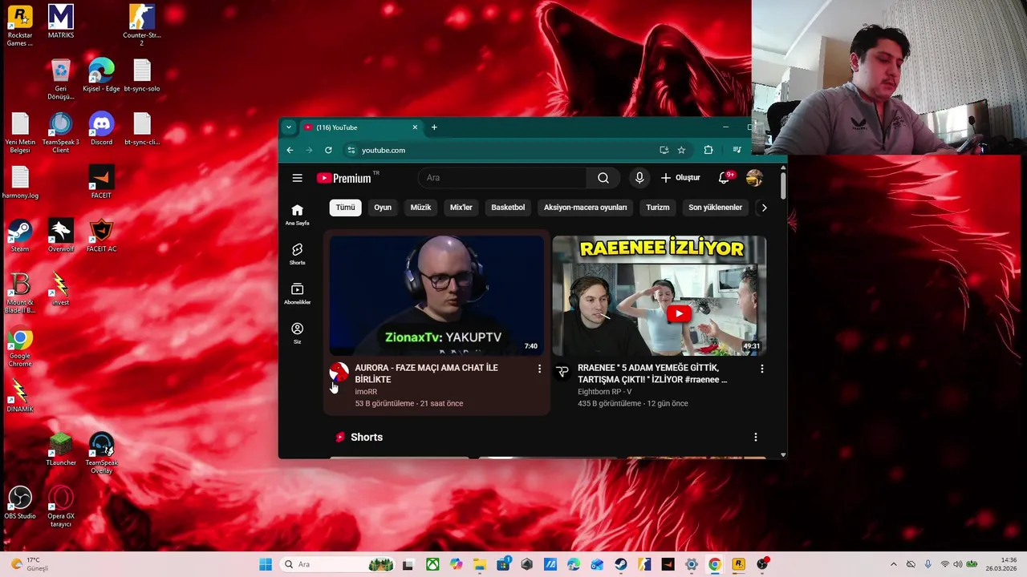Open the YouTube account avatar menu
Screen dimensions: 1027x577
pyautogui.click(x=754, y=178)
